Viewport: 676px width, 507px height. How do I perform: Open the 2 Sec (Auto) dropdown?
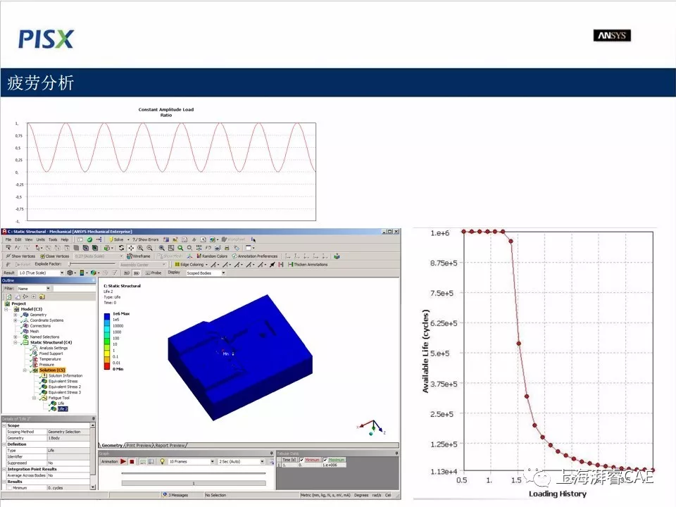click(x=262, y=461)
